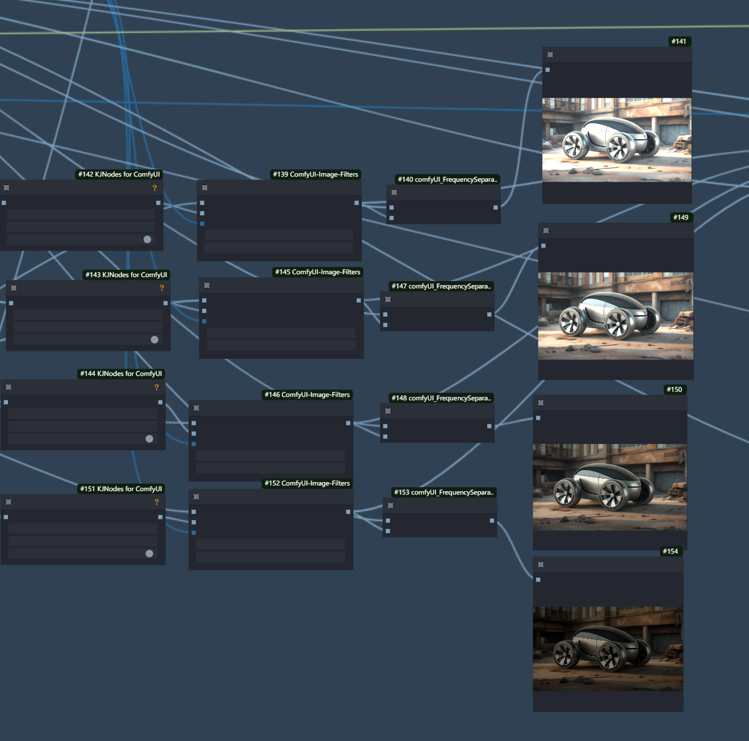Click the '#139 ComfyUI-Image-Filters' badge
The image size is (749, 741).
316,174
